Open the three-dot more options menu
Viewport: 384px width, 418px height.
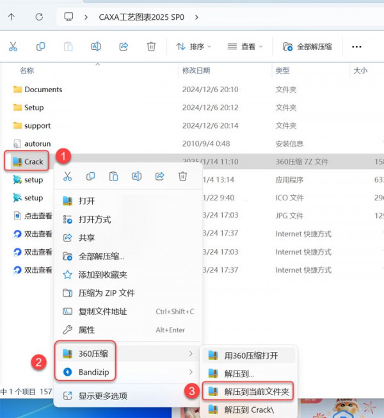(x=356, y=47)
